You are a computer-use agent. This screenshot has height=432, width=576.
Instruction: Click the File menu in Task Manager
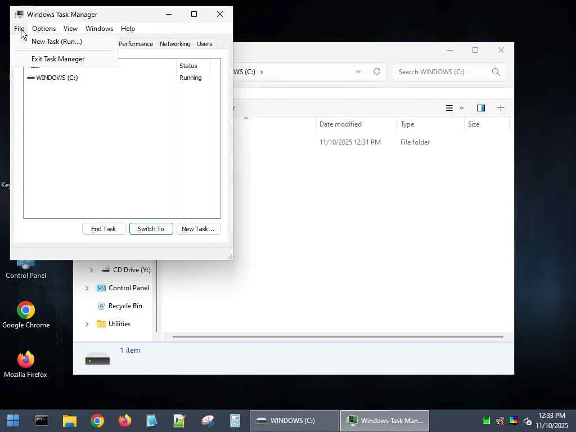coord(19,29)
